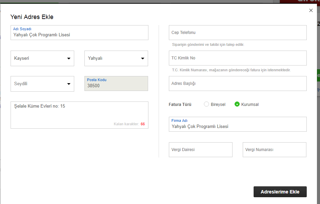Click the Vergi Dairesi field
The height and width of the screenshot is (204, 320).
(201, 150)
